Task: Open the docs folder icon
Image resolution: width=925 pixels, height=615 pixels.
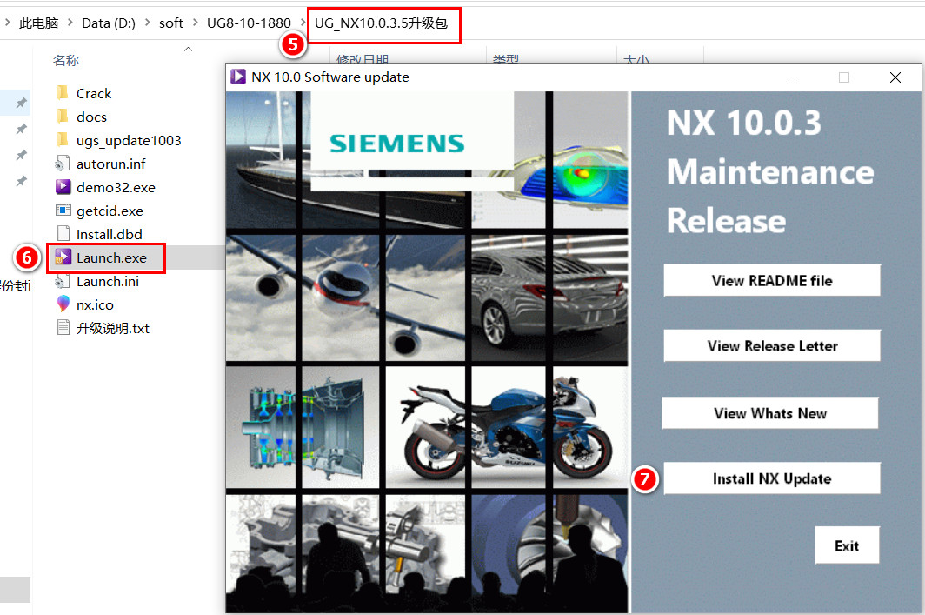Action: coord(63,117)
